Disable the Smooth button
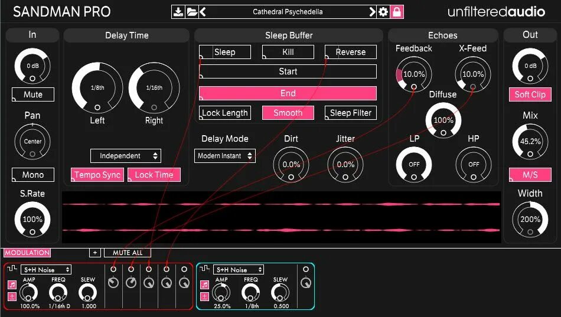561x317 pixels. [288, 113]
